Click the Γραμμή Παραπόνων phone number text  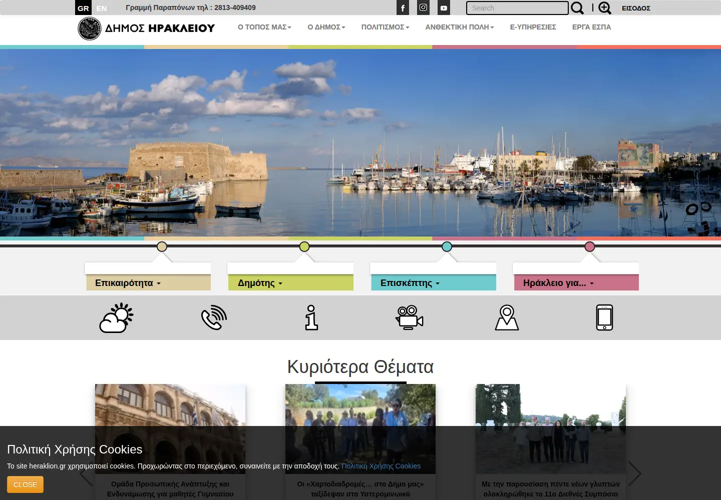point(191,7)
